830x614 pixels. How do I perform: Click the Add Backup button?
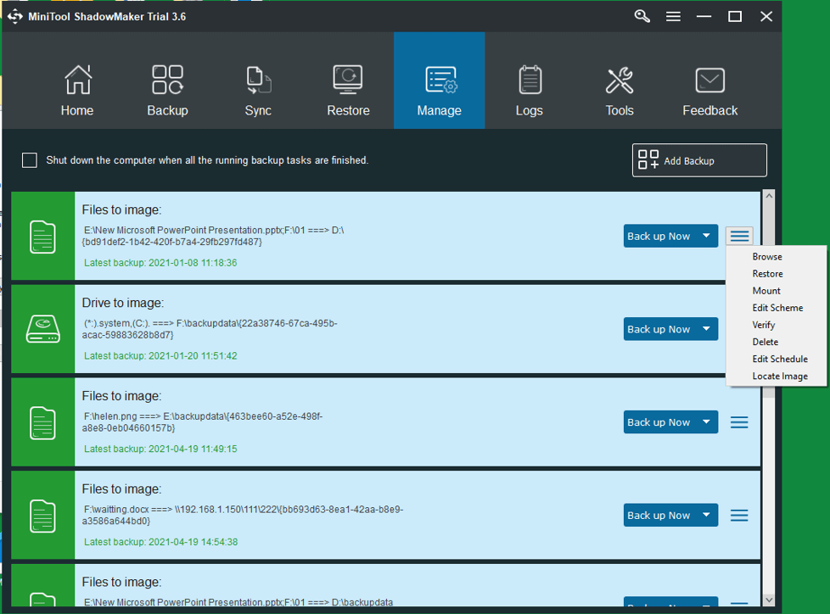699,160
